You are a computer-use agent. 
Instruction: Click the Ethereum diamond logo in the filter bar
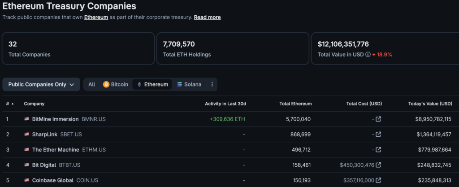coord(139,84)
